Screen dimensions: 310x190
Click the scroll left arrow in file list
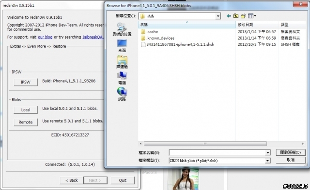[140, 144]
